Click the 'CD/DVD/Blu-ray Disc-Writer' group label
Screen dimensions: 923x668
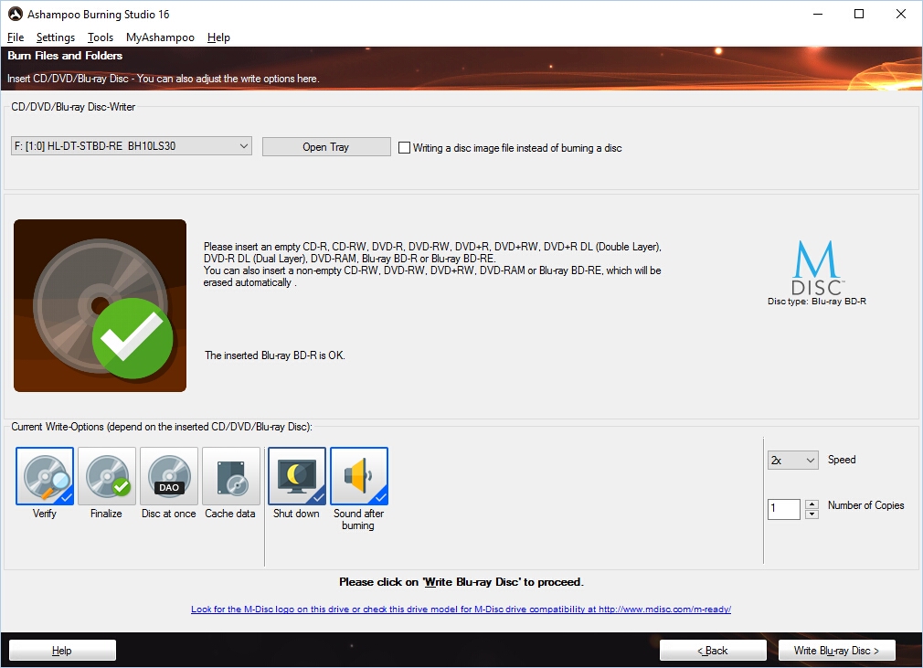[73, 107]
